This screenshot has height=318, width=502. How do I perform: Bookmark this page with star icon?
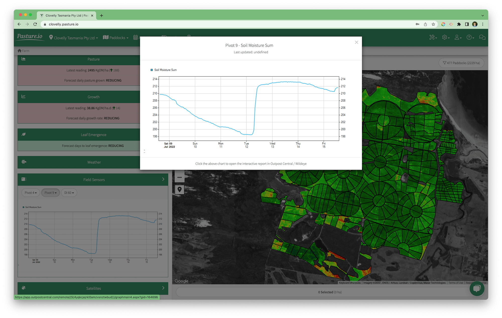tap(433, 24)
